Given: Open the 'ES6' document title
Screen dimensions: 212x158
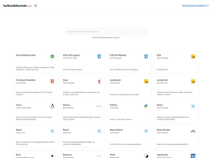Looking at the screenshot, I should point(159,55).
